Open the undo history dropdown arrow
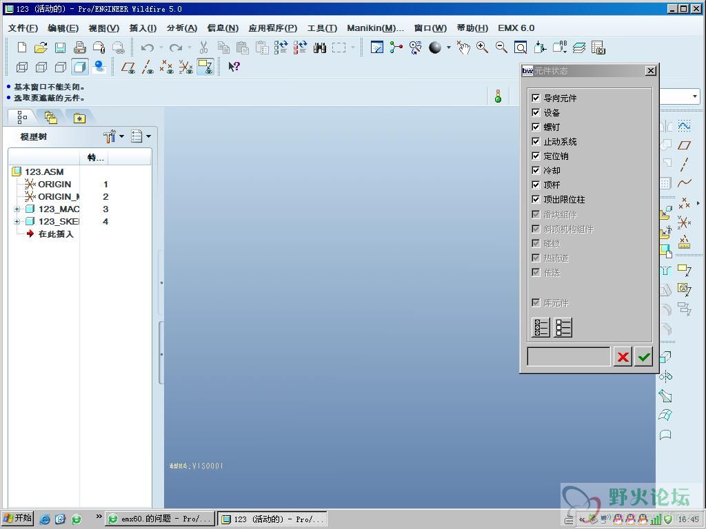The height and width of the screenshot is (529, 706). click(161, 48)
